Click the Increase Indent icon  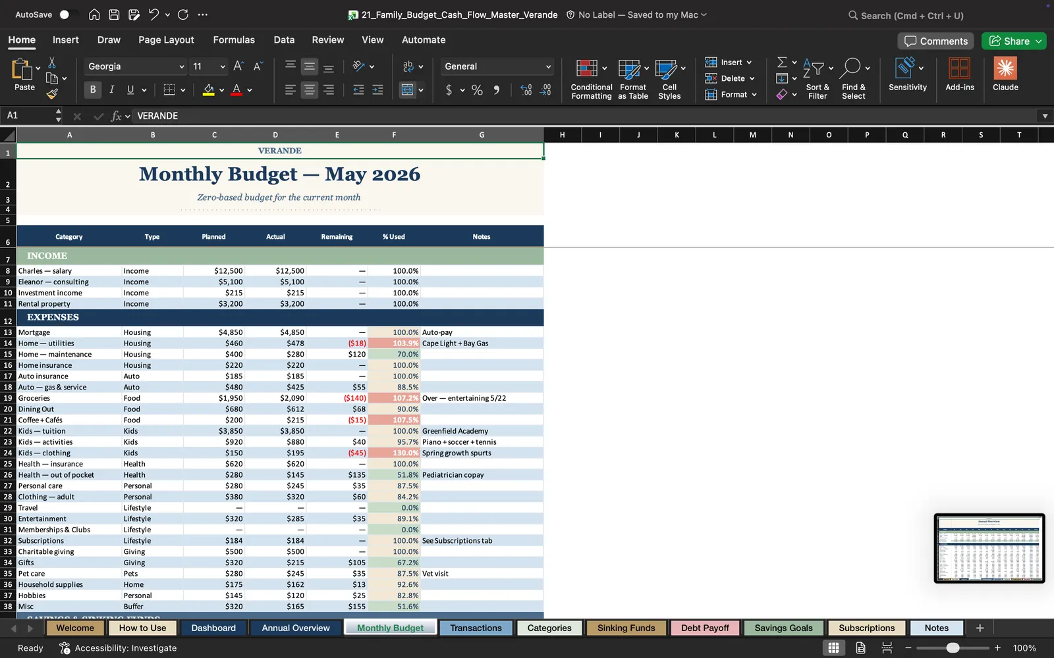pos(377,90)
